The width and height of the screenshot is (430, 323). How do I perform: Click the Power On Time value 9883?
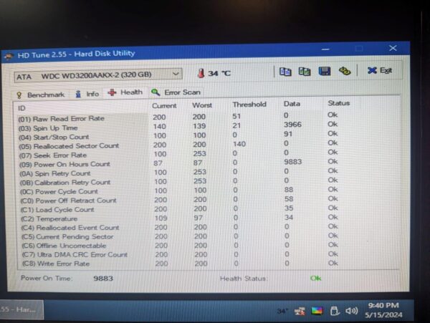click(x=103, y=279)
